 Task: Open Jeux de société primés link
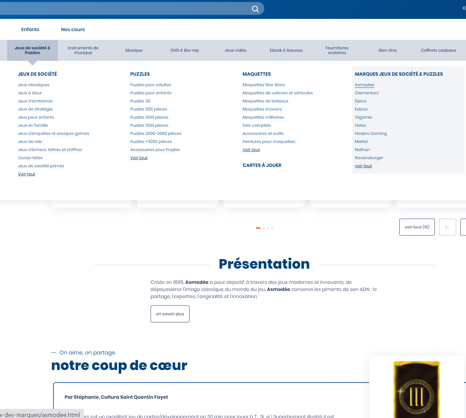tap(41, 166)
